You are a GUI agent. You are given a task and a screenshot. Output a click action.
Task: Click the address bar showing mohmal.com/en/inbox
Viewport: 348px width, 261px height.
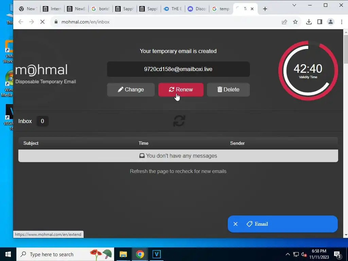coord(164,22)
